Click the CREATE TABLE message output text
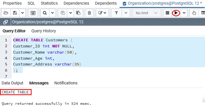This screenshot has height=110, width=205. 15,92
